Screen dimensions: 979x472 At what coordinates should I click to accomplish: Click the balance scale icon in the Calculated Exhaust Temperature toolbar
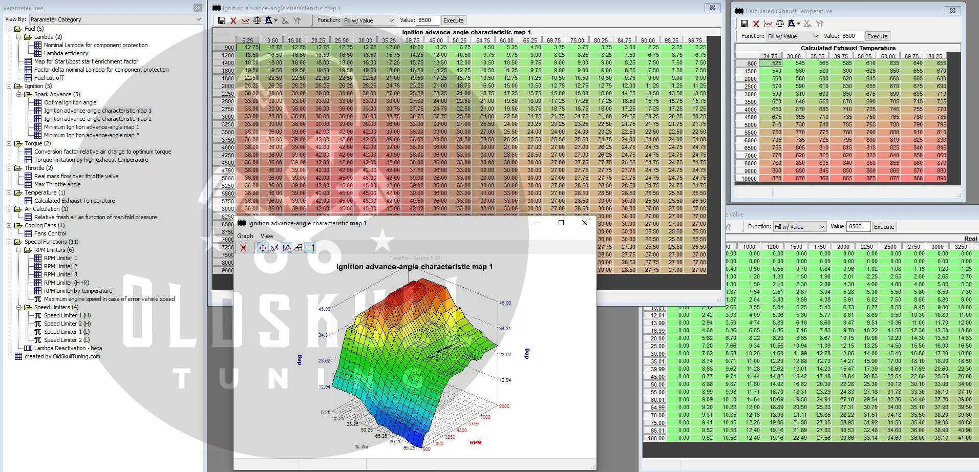pos(779,24)
